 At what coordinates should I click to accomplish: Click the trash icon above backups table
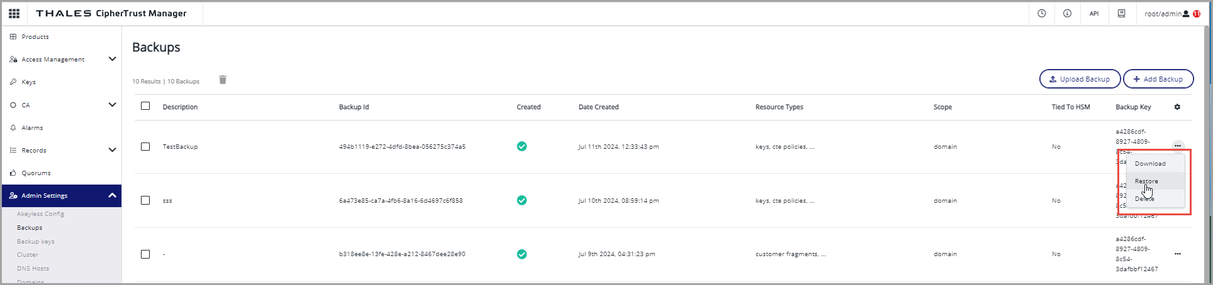(223, 80)
